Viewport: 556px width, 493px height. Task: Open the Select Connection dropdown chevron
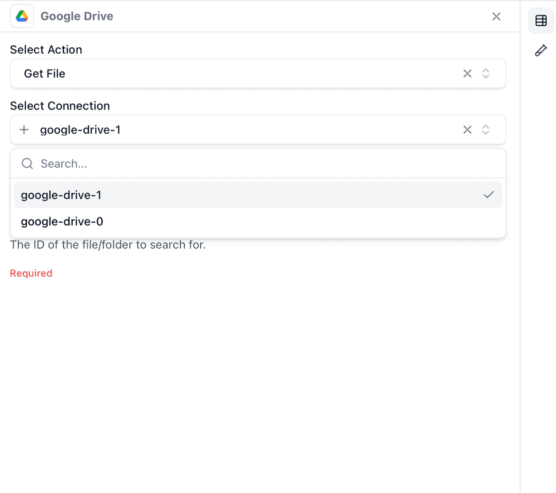(x=485, y=130)
